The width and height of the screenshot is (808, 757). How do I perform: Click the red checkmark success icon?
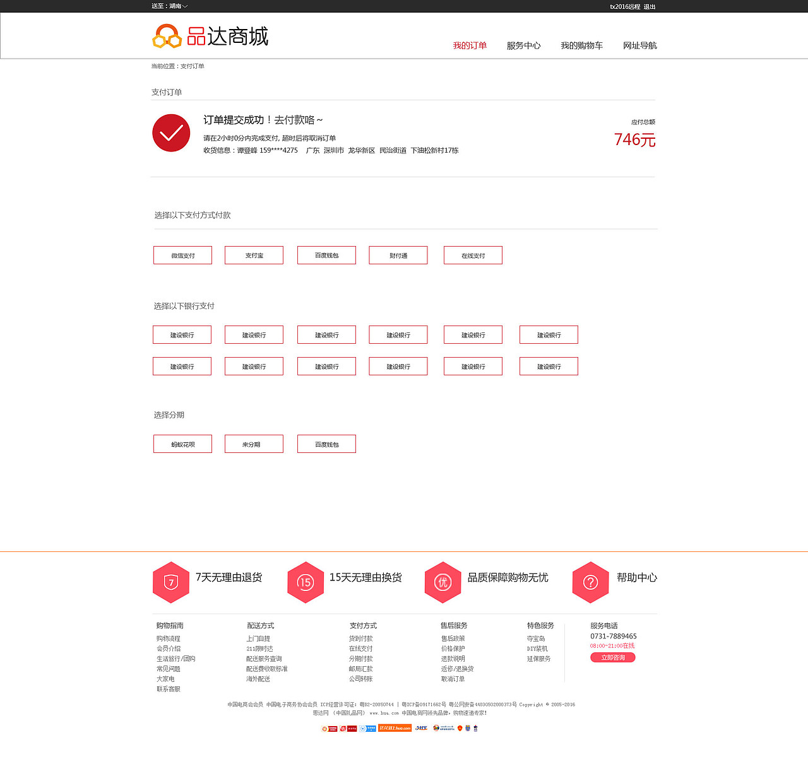(x=171, y=133)
